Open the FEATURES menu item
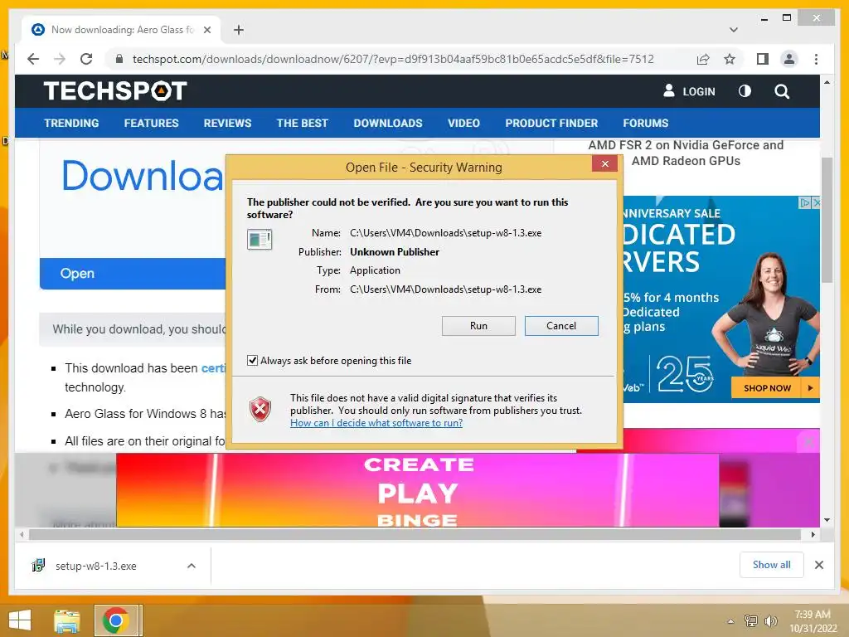Screen dimensions: 849x637 (x=151, y=123)
